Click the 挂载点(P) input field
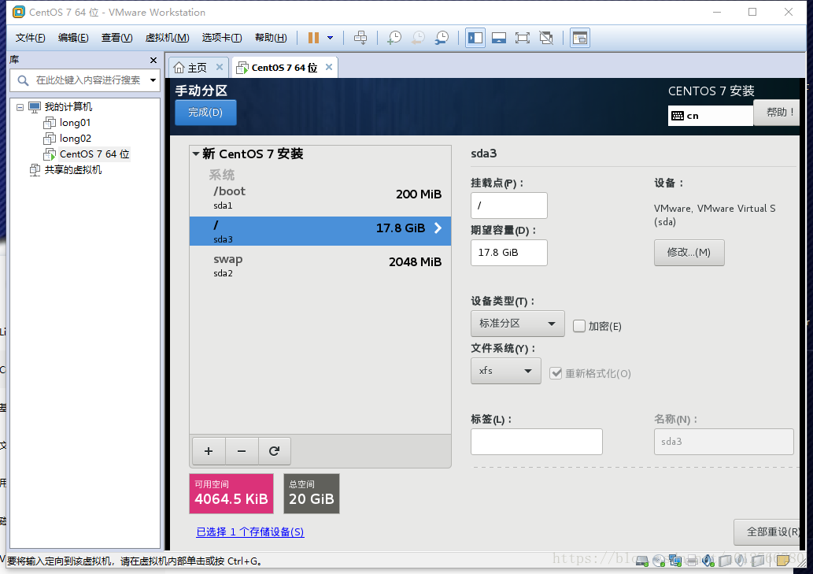 pos(509,206)
